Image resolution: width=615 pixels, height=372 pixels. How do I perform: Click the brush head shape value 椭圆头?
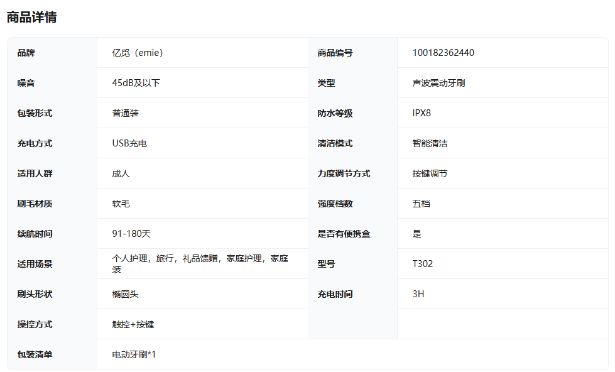(125, 294)
